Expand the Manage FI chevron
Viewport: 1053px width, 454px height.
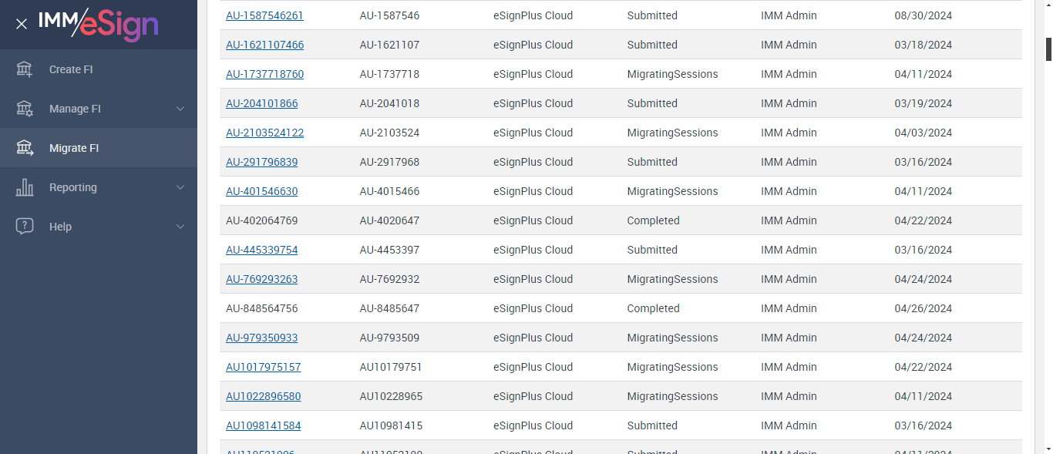(180, 109)
